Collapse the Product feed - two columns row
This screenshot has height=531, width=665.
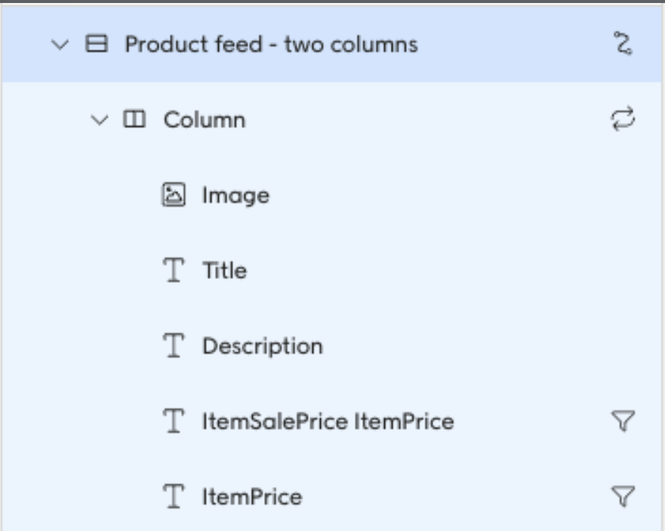pos(59,45)
